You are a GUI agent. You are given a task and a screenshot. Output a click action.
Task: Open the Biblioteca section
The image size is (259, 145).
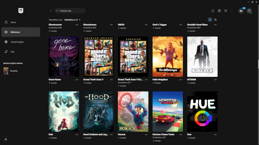[21, 32]
